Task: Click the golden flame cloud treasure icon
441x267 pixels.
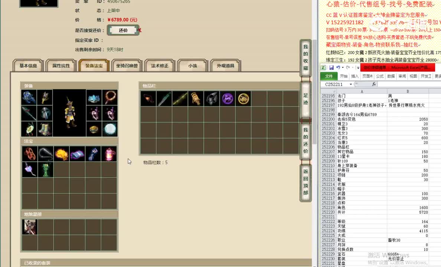Action: pyautogui.click(x=61, y=154)
